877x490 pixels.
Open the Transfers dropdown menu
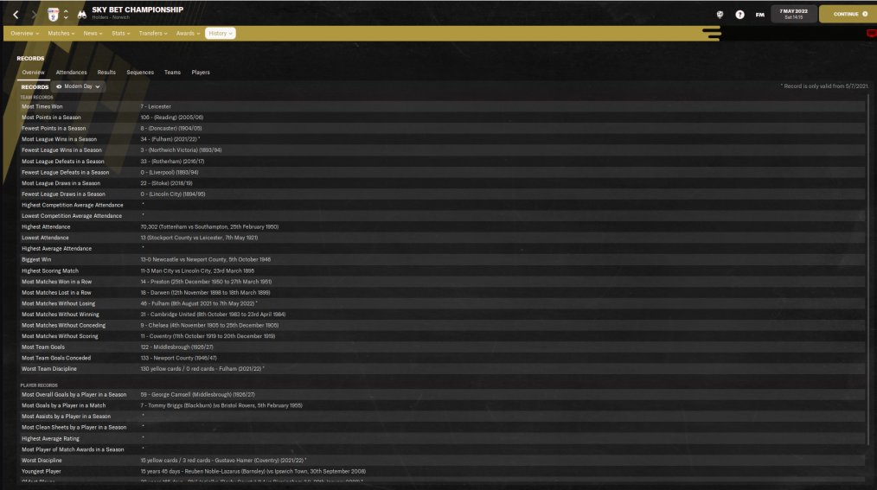click(x=153, y=34)
